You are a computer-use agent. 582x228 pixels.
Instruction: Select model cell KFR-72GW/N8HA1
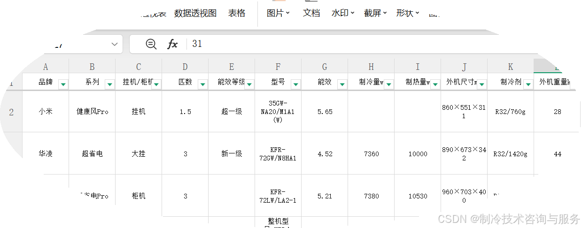click(x=278, y=153)
